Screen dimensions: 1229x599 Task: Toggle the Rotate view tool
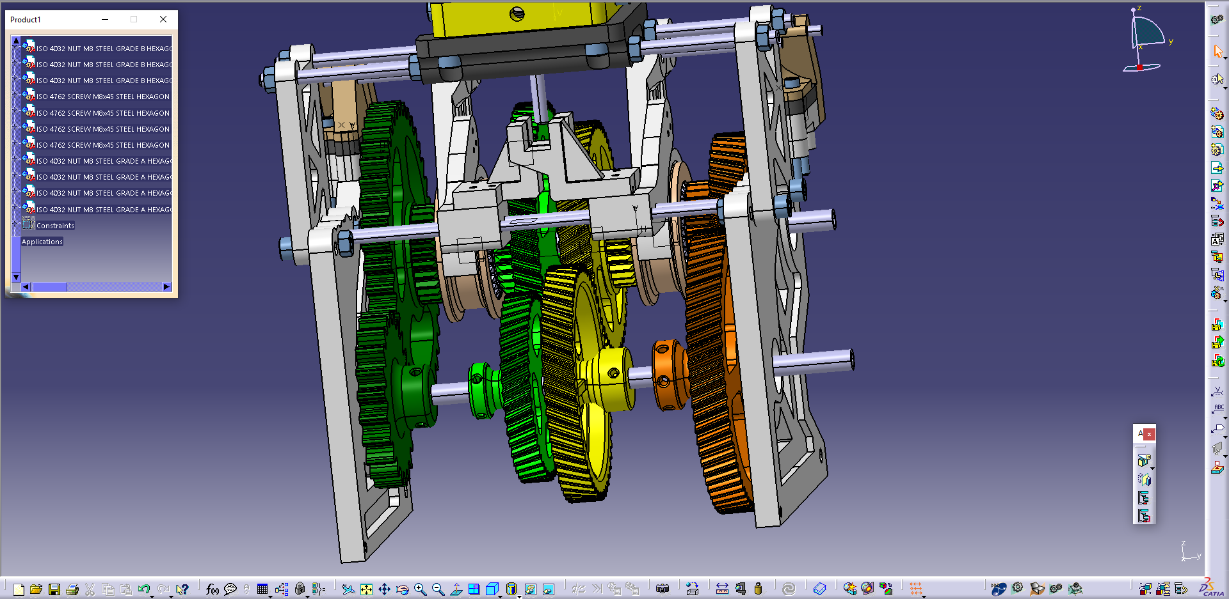pos(402,589)
